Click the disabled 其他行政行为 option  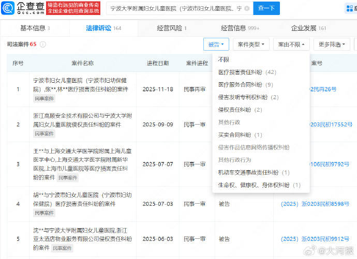point(234,160)
